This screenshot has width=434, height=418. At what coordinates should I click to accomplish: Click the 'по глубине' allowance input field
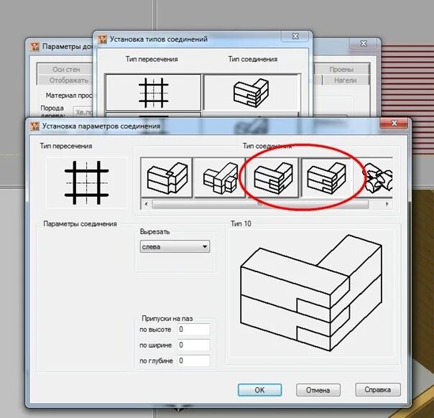[193, 361]
